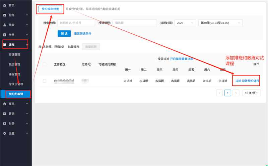Click the 营销 marketing icon in sidebar

coord(5,114)
